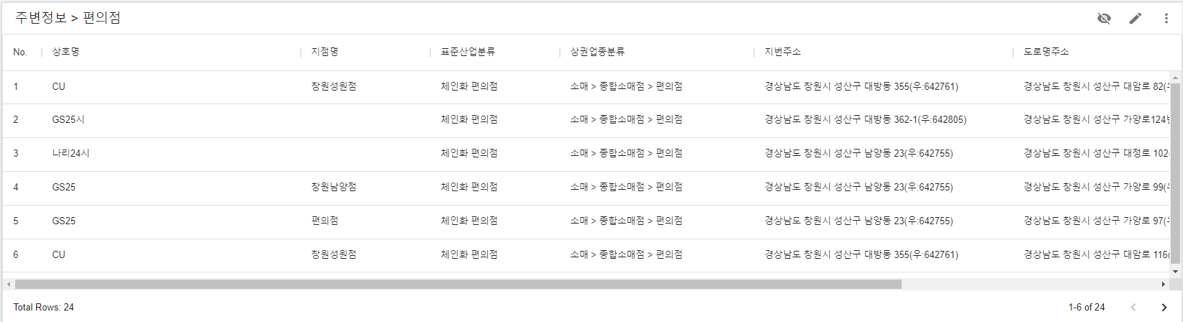The height and width of the screenshot is (322, 1183).
Task: Click the 표준산업분류 column header
Action: (x=468, y=52)
